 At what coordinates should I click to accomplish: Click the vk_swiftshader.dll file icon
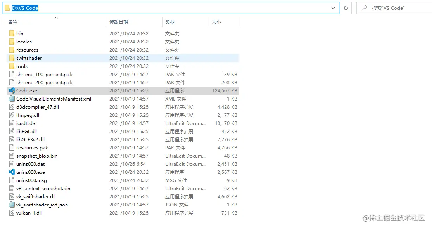click(12, 197)
